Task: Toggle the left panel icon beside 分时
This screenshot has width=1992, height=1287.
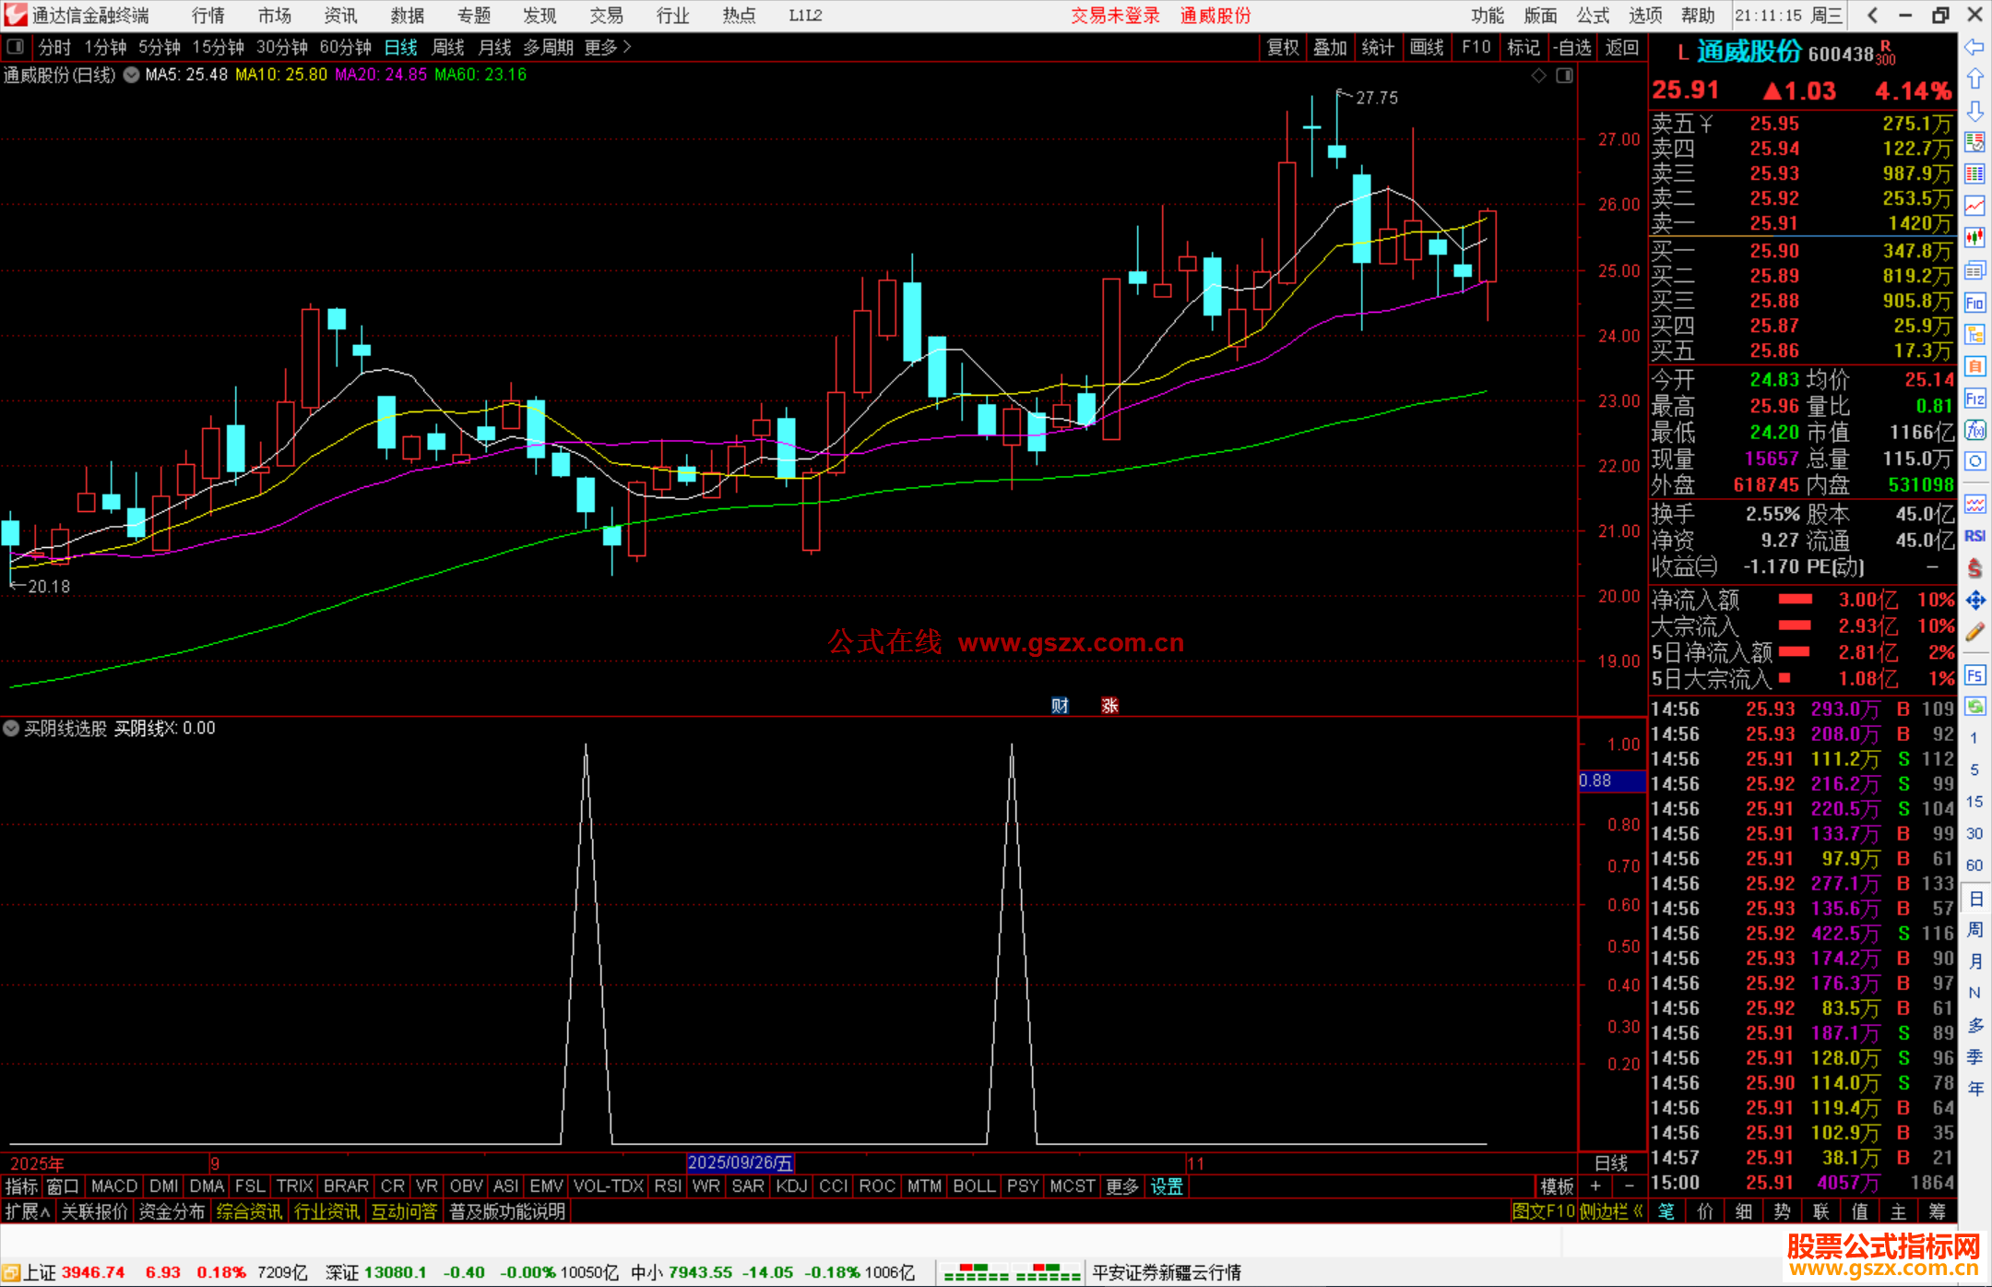Action: [16, 46]
